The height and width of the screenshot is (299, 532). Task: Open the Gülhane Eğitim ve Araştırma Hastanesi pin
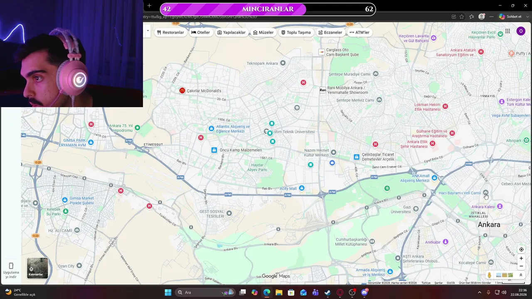click(x=452, y=133)
